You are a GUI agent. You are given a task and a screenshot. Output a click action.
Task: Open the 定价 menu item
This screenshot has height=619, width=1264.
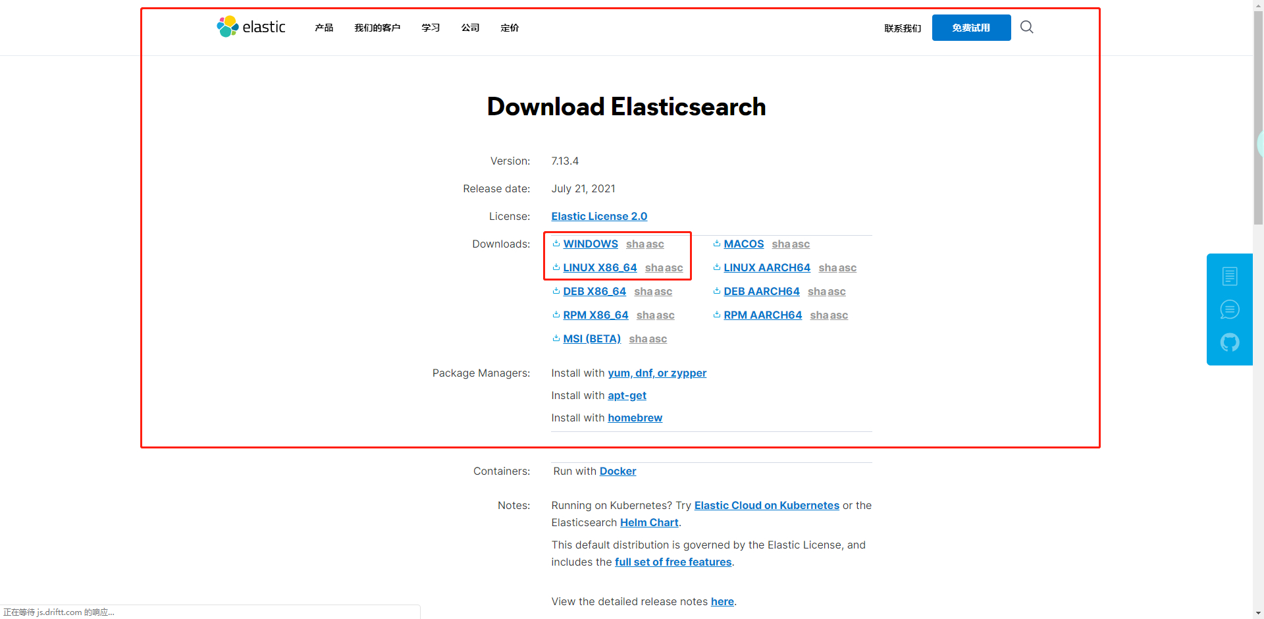[510, 28]
